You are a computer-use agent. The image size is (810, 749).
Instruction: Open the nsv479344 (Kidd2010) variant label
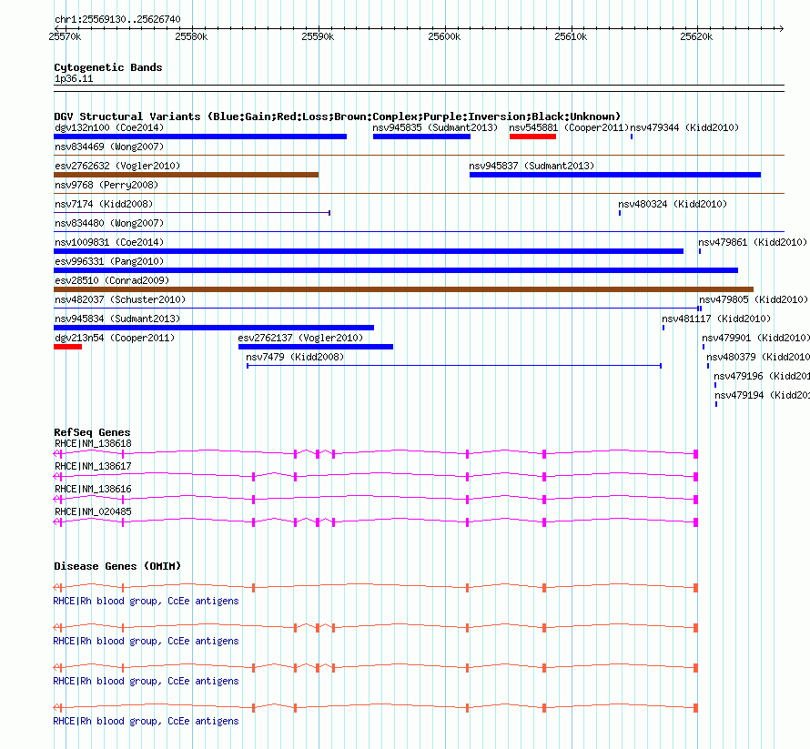[x=684, y=127]
